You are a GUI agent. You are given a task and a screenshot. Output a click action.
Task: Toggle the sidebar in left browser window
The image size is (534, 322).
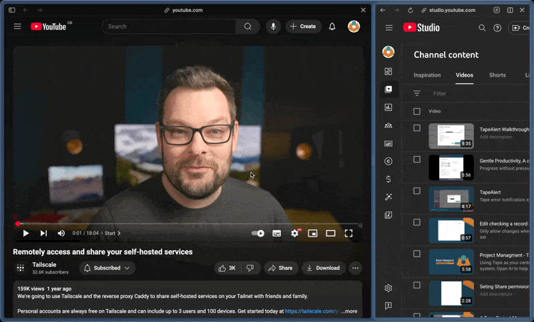pos(12,10)
